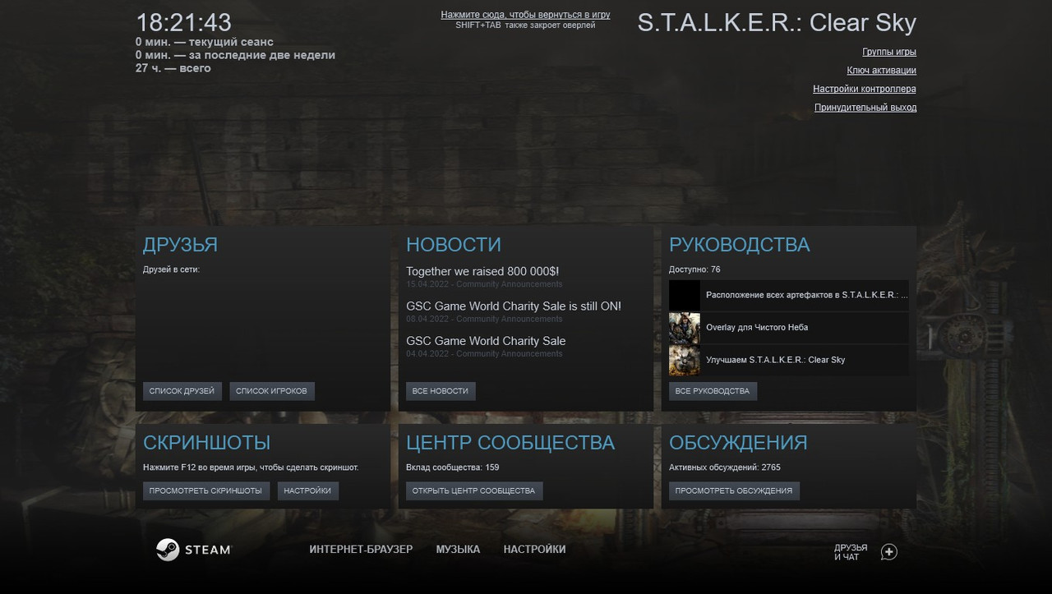This screenshot has height=594, width=1052.
Task: Click the Руководства panel heading
Action: point(739,245)
